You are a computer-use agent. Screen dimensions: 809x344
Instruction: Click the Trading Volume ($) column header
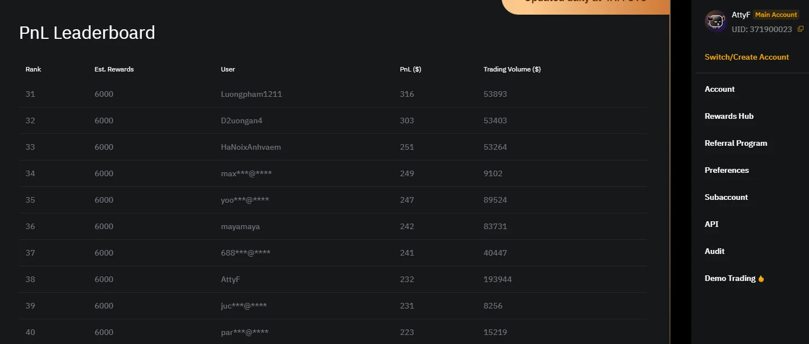tap(512, 69)
